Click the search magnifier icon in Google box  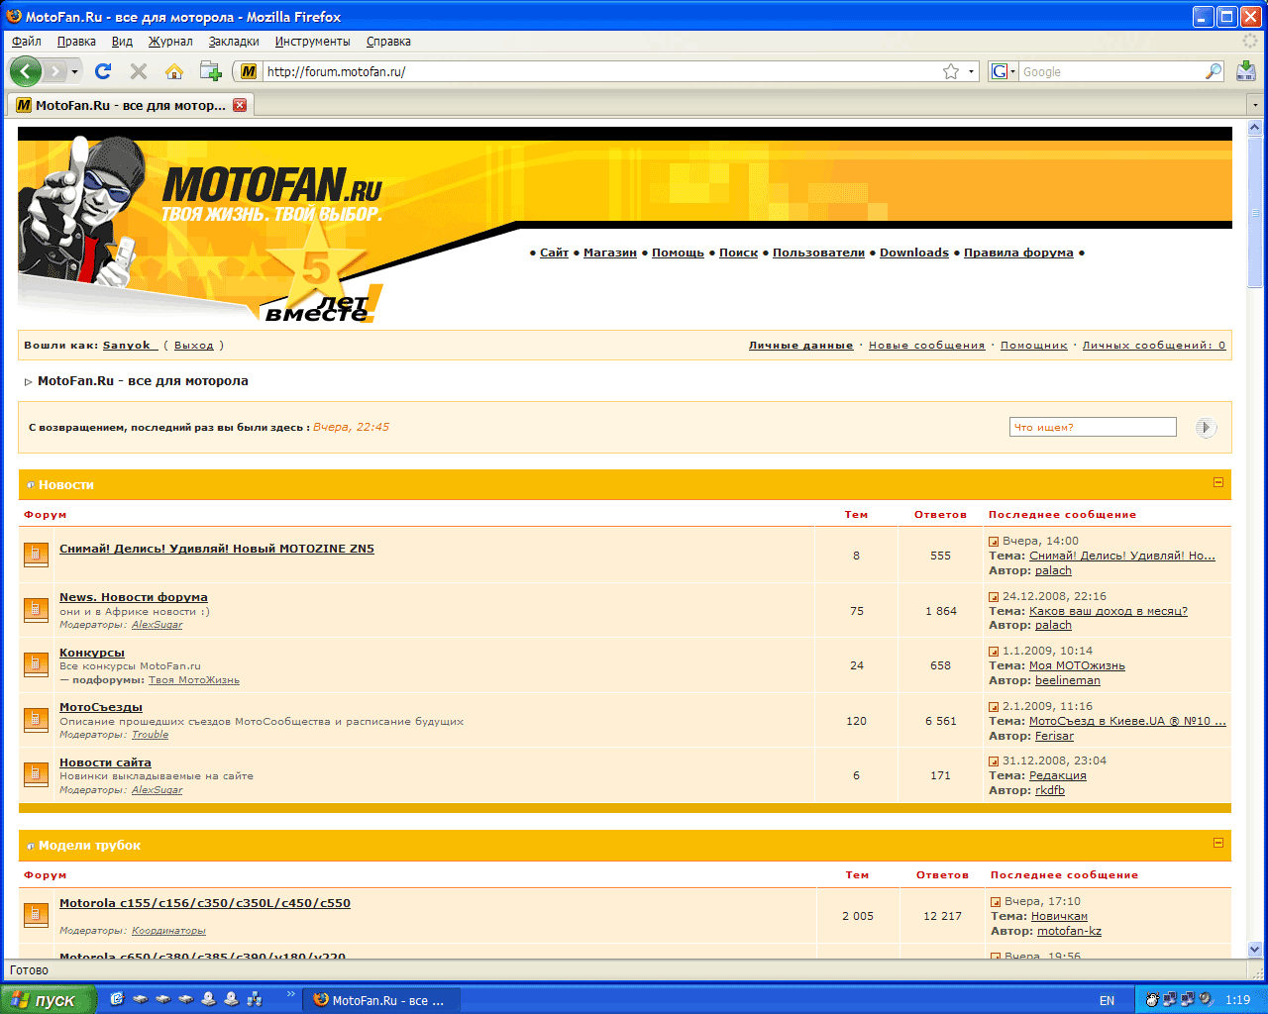click(1214, 71)
